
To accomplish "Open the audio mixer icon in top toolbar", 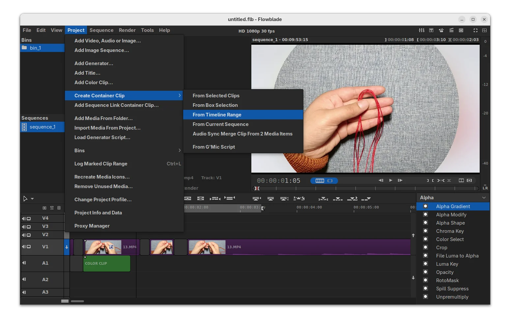I will click(421, 30).
